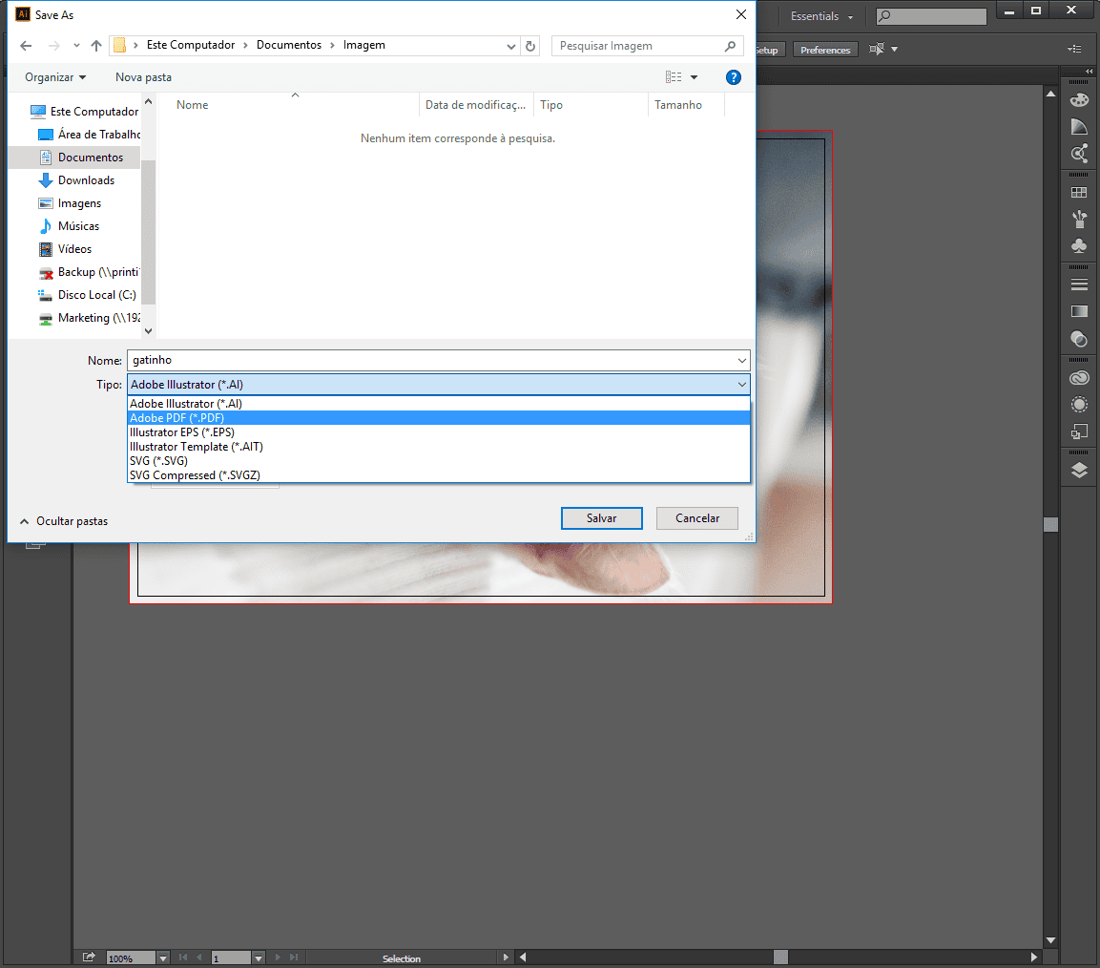Open the Appearance panel icon
This screenshot has width=1100, height=968.
tap(1079, 405)
